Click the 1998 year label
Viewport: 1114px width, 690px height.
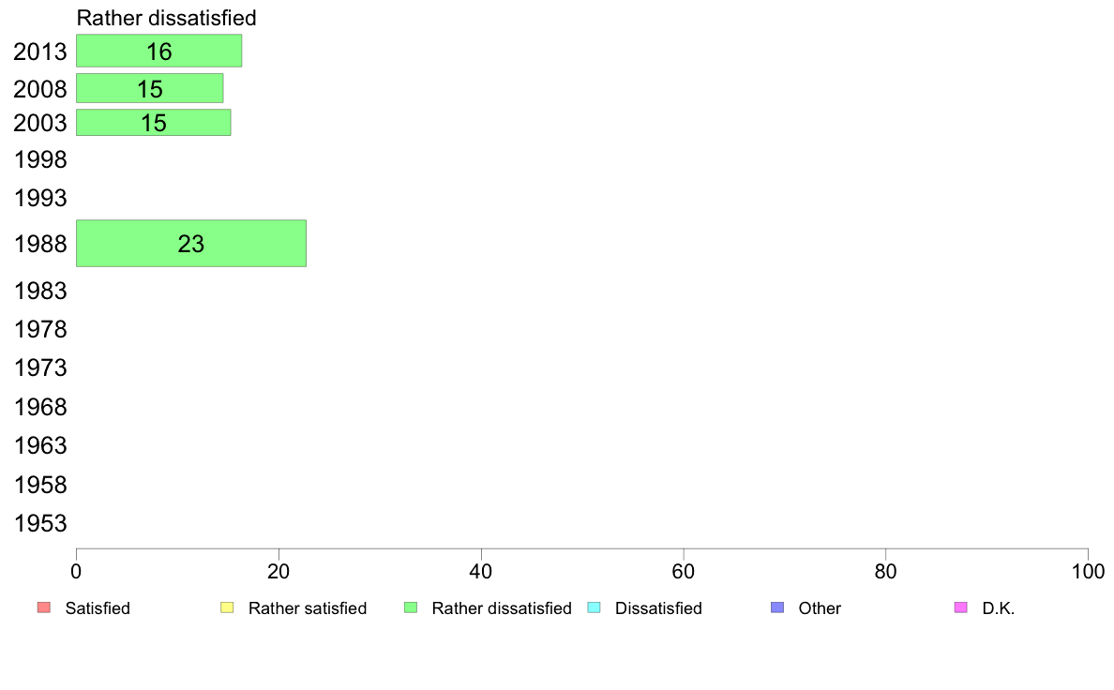40,160
